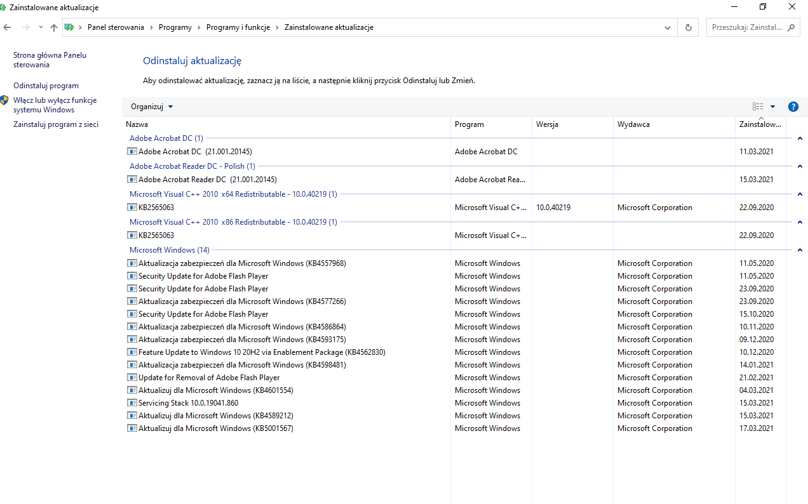The image size is (808, 504).
Task: Open recent locations dropdown next to Forward arrow
Action: coord(41,27)
